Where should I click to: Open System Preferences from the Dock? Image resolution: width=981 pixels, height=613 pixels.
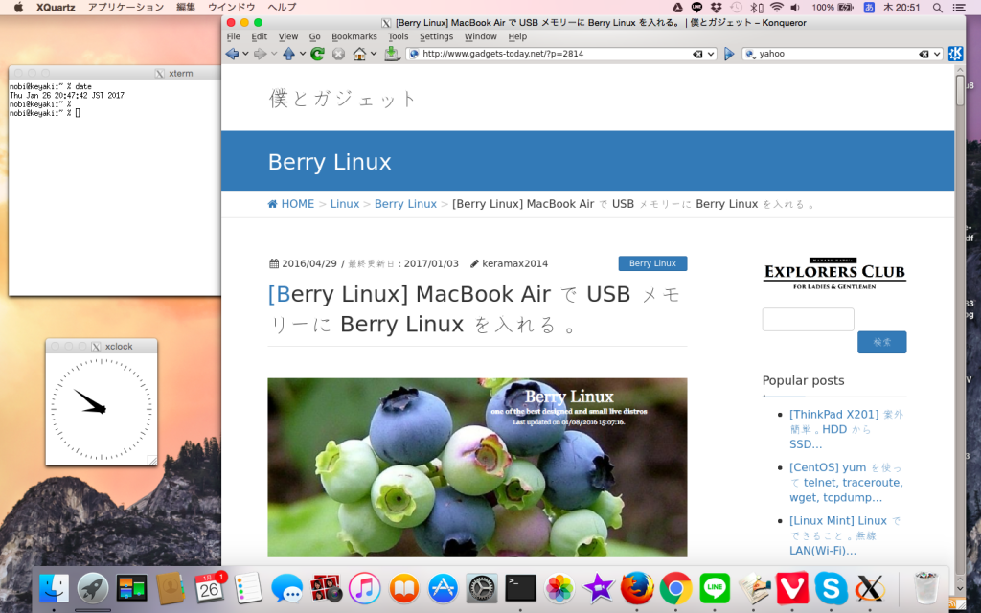(x=482, y=588)
